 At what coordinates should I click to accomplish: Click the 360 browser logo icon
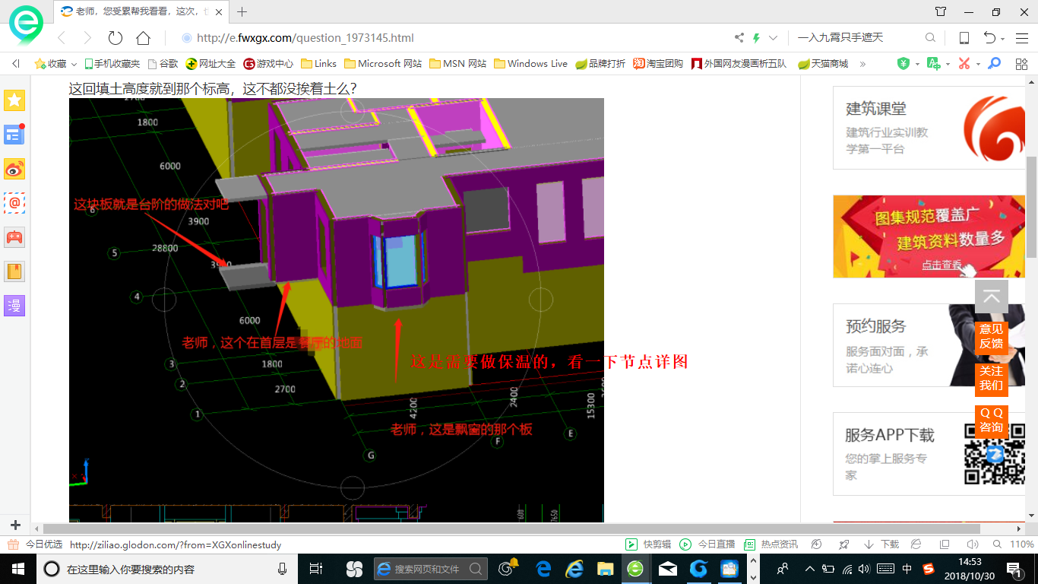click(26, 24)
